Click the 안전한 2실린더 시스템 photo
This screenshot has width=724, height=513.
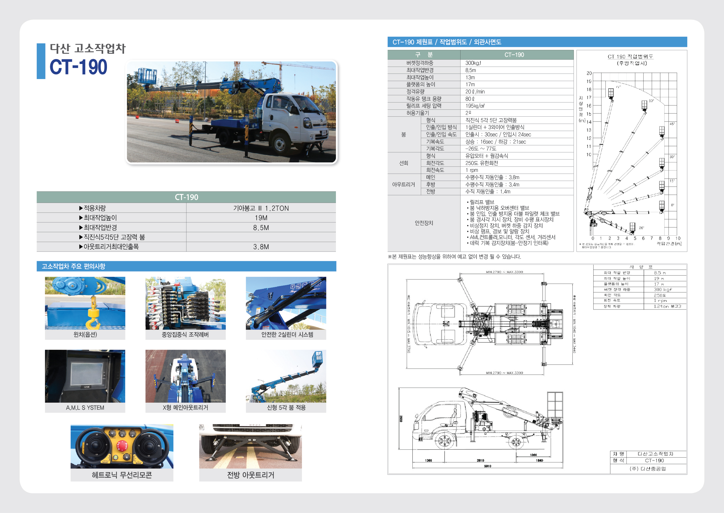[286, 303]
